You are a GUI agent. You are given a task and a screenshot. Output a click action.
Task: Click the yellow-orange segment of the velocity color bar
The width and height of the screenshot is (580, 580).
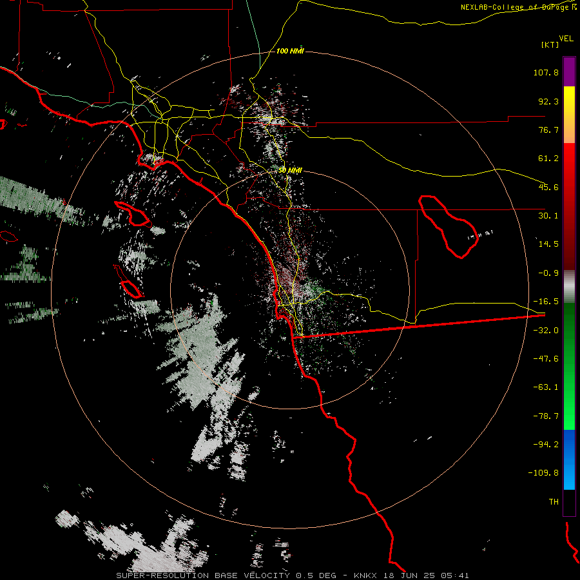(569, 115)
